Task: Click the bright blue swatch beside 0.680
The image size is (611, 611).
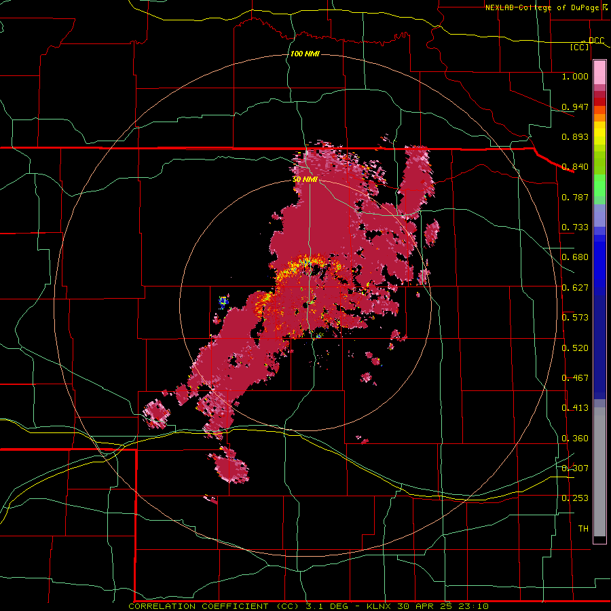Action: click(599, 261)
